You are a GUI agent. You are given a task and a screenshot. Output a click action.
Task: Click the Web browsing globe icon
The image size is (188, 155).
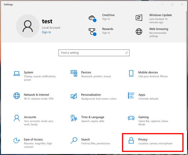[x=139, y=32]
